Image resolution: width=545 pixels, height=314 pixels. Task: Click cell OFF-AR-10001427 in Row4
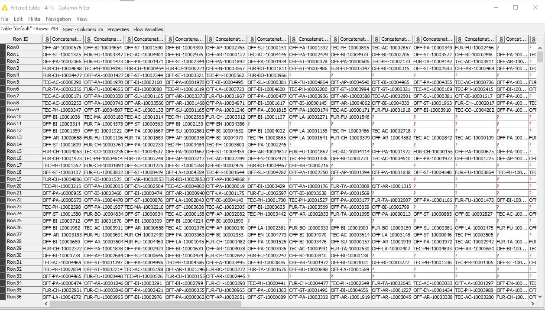[104, 75]
